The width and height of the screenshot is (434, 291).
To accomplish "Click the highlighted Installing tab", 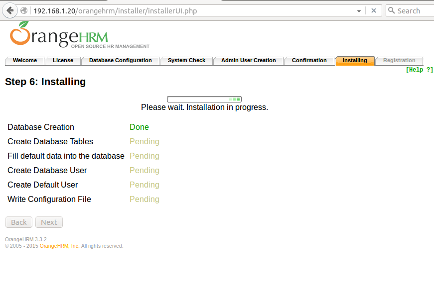I will point(355,61).
